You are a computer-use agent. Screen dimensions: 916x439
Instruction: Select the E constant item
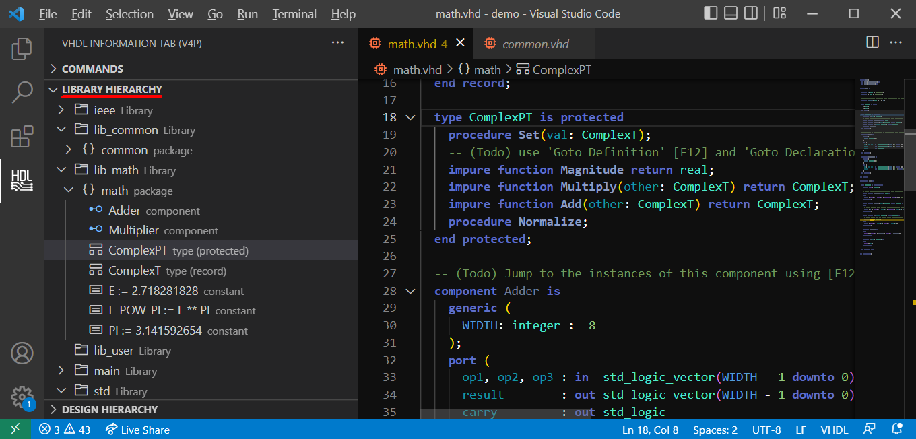pyautogui.click(x=201, y=291)
